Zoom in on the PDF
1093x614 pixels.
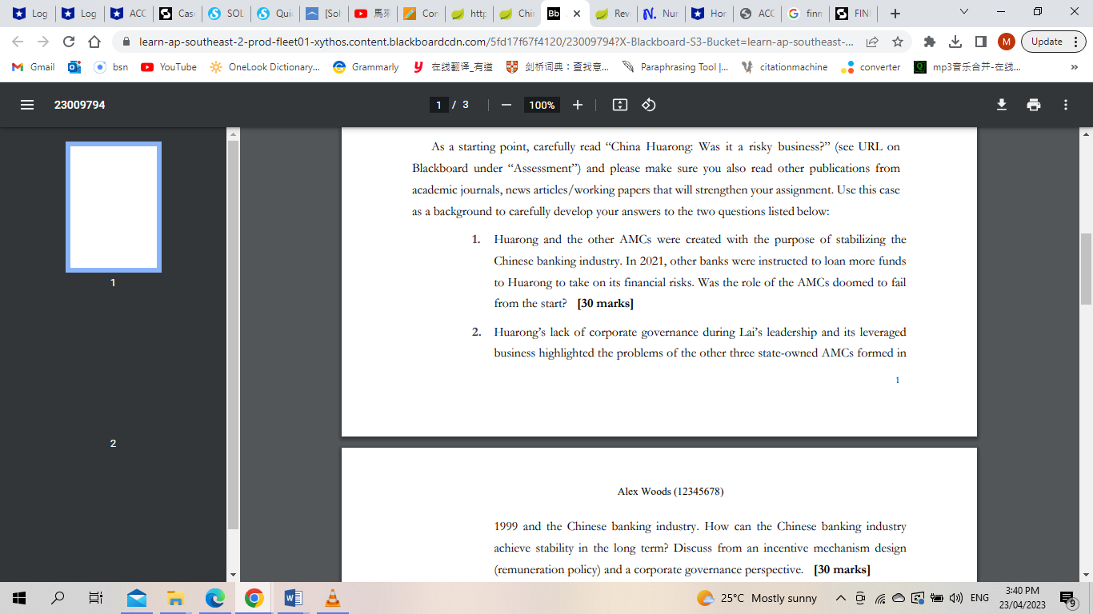tap(578, 105)
